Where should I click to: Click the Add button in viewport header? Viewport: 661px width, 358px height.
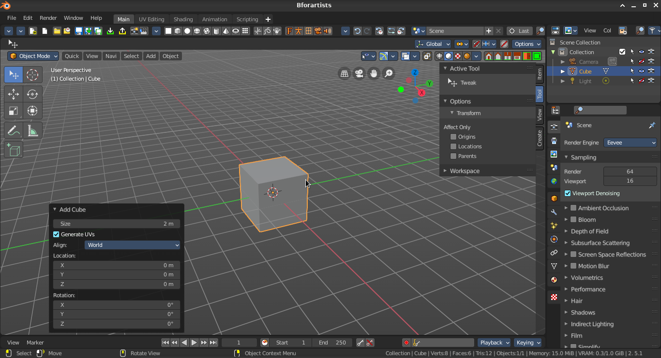point(151,56)
